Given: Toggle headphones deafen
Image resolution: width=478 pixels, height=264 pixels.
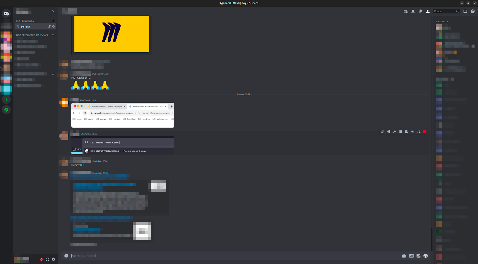Looking at the screenshot, I should 48,259.
